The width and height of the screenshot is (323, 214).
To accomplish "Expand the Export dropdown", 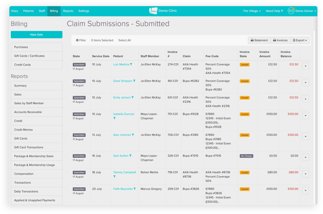I will click(300, 41).
